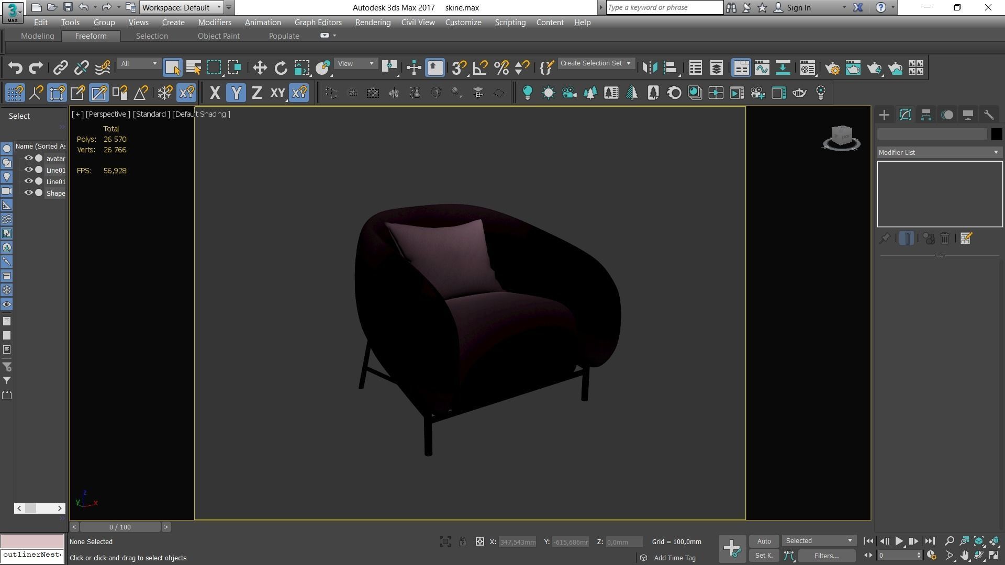This screenshot has height=565, width=1005.
Task: Click the Default Shading viewport label
Action: click(x=201, y=114)
